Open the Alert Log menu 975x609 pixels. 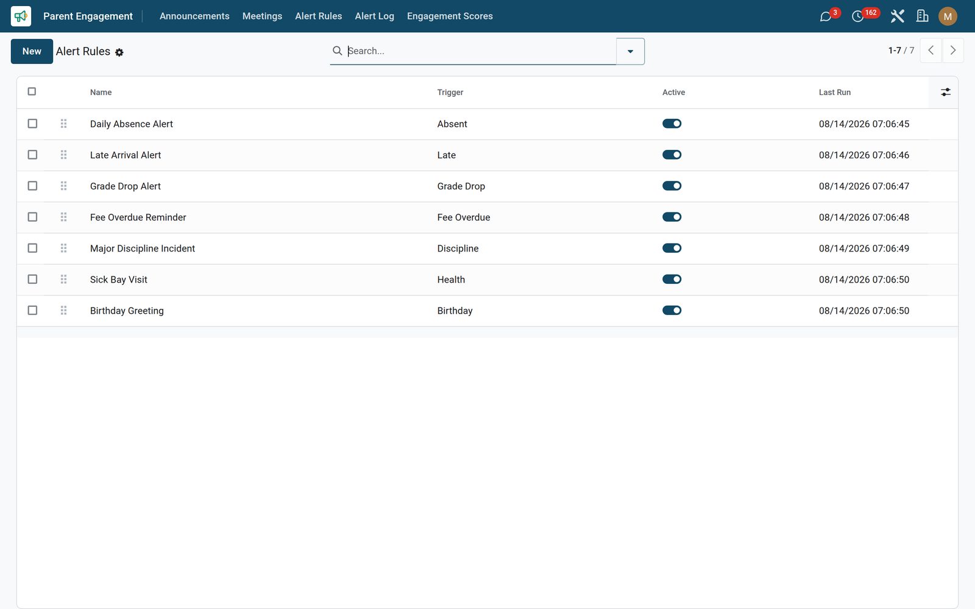coord(374,16)
